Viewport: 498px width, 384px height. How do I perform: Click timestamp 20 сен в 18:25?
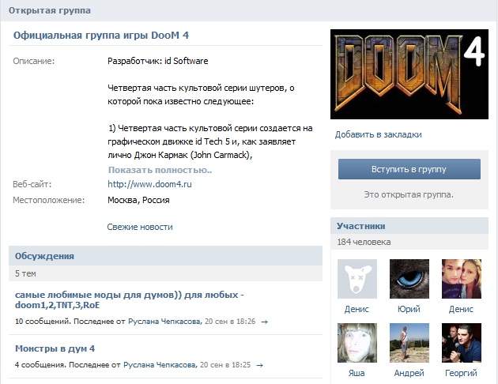[225, 365]
